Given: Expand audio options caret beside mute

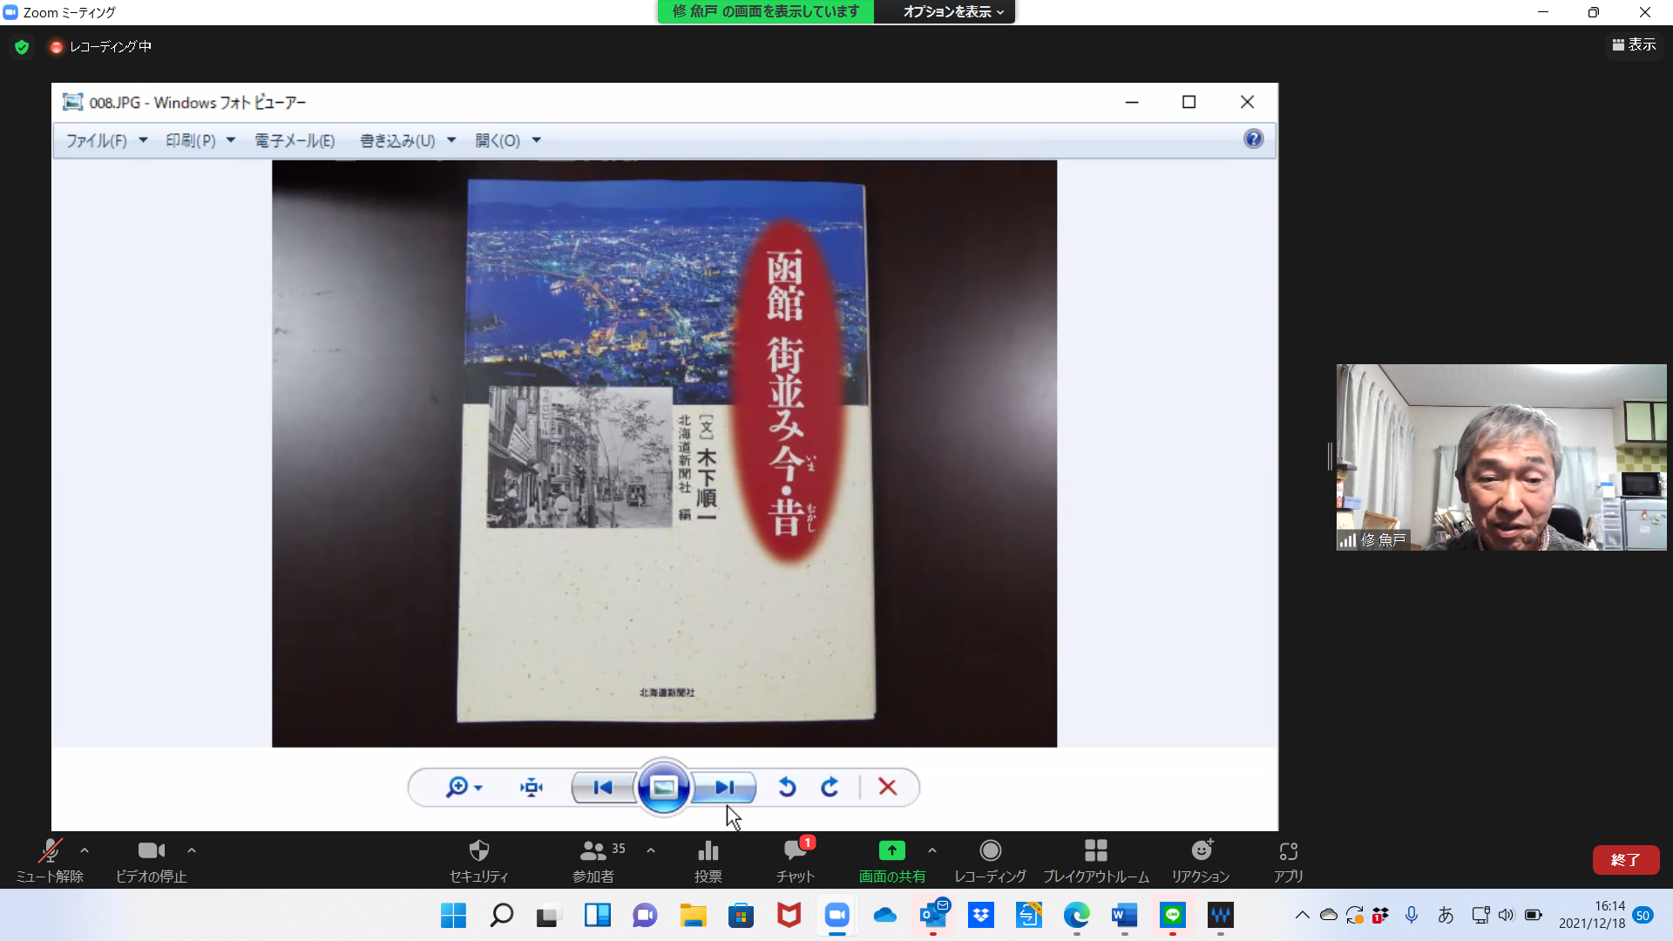Looking at the screenshot, I should pos(85,850).
